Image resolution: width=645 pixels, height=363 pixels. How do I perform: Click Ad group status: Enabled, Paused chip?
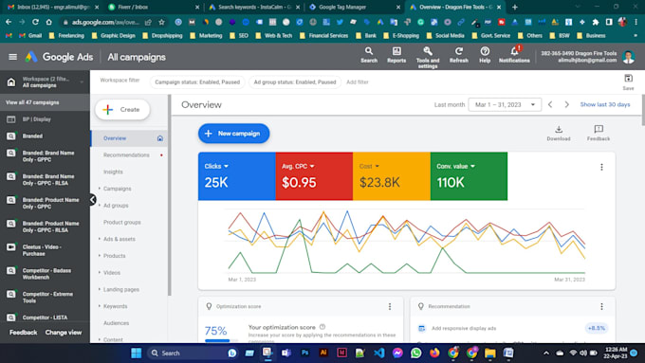click(x=295, y=82)
